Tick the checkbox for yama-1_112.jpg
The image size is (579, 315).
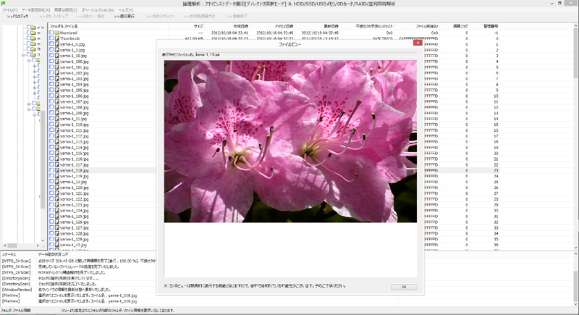click(51, 136)
